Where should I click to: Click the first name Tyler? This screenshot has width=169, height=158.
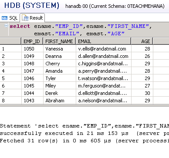tap(51, 78)
